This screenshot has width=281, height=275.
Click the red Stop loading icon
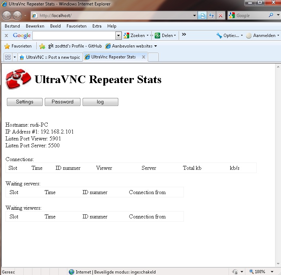click(x=221, y=16)
